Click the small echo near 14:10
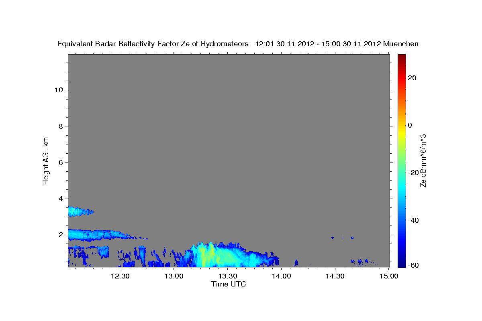The width and height of the screenshot is (482, 321). [x=296, y=263]
